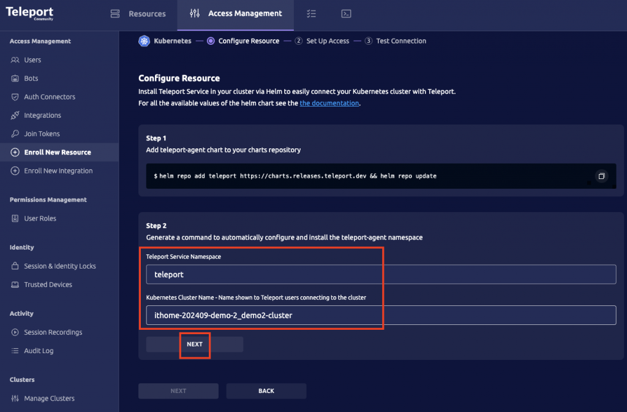Click the helm repo add command text

pos(295,176)
